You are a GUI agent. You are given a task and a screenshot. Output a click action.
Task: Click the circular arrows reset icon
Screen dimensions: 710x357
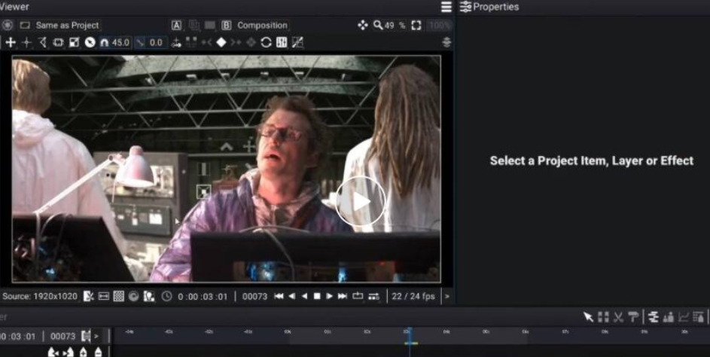click(267, 43)
